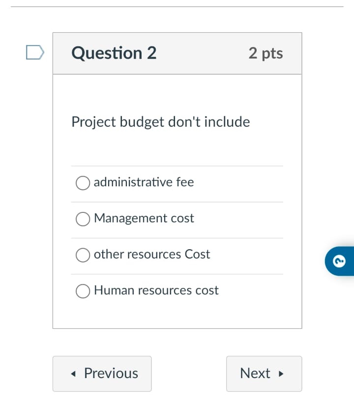Screen dimensions: 354x412
Task: Open the support widget via the circular edge icon
Action: click(340, 261)
